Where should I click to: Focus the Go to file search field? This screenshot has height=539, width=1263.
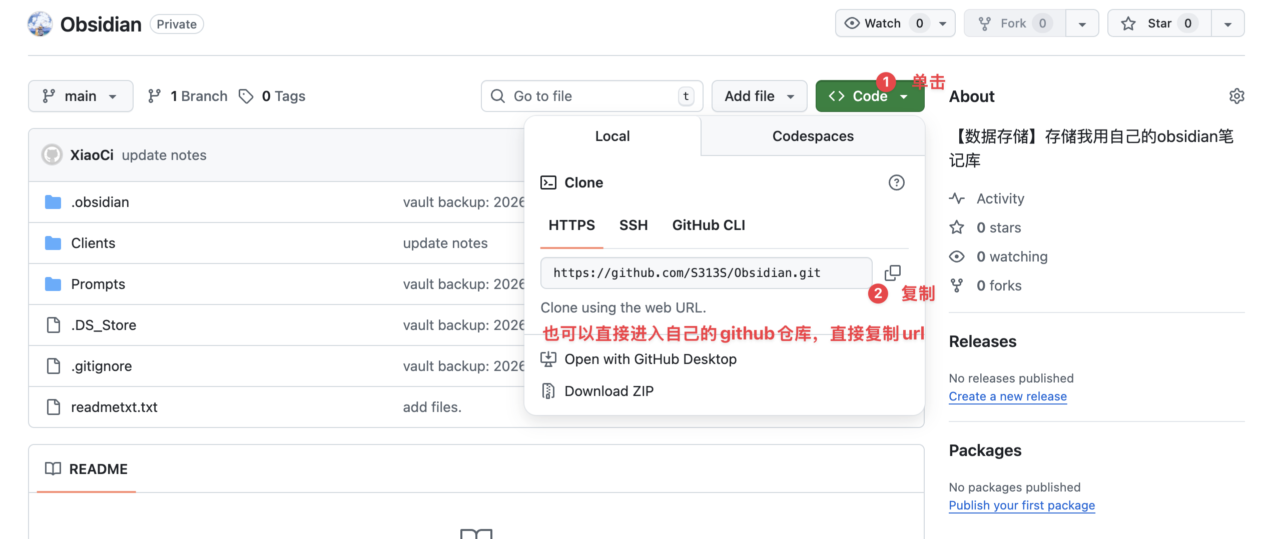click(x=592, y=96)
